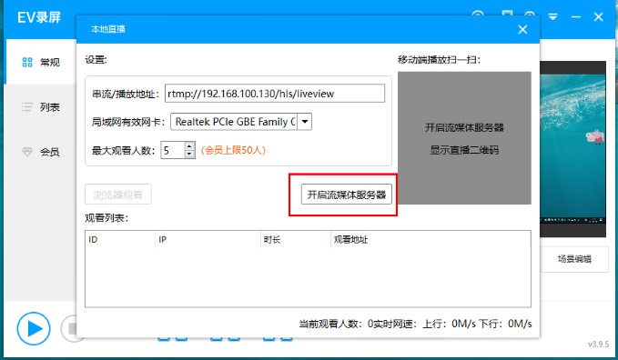Close the EV录屏 main window

click(598, 16)
